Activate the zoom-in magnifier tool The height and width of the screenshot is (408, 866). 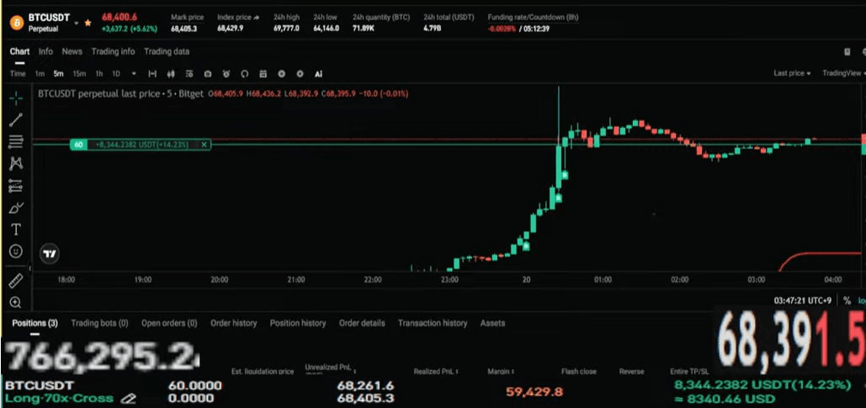click(x=16, y=302)
